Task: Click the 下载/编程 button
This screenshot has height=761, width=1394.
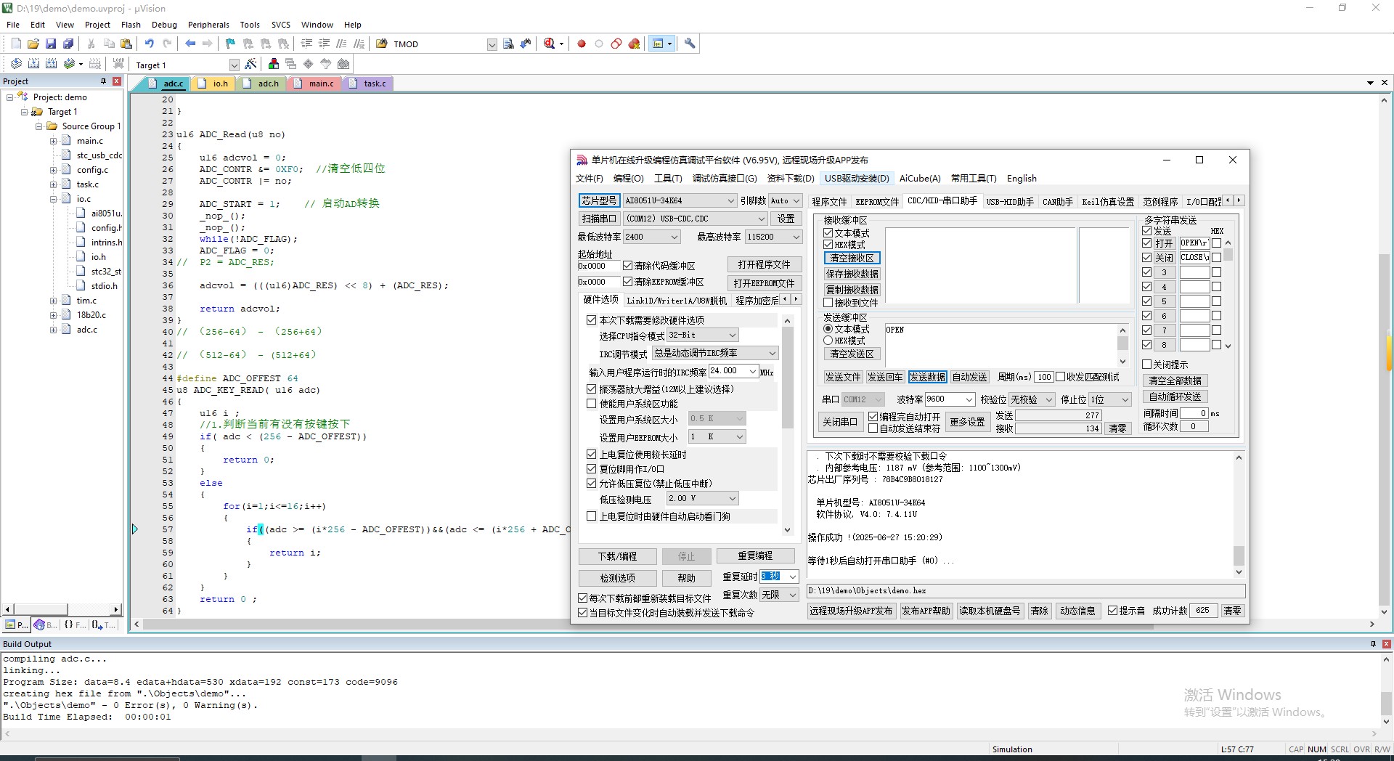Action: [x=618, y=556]
